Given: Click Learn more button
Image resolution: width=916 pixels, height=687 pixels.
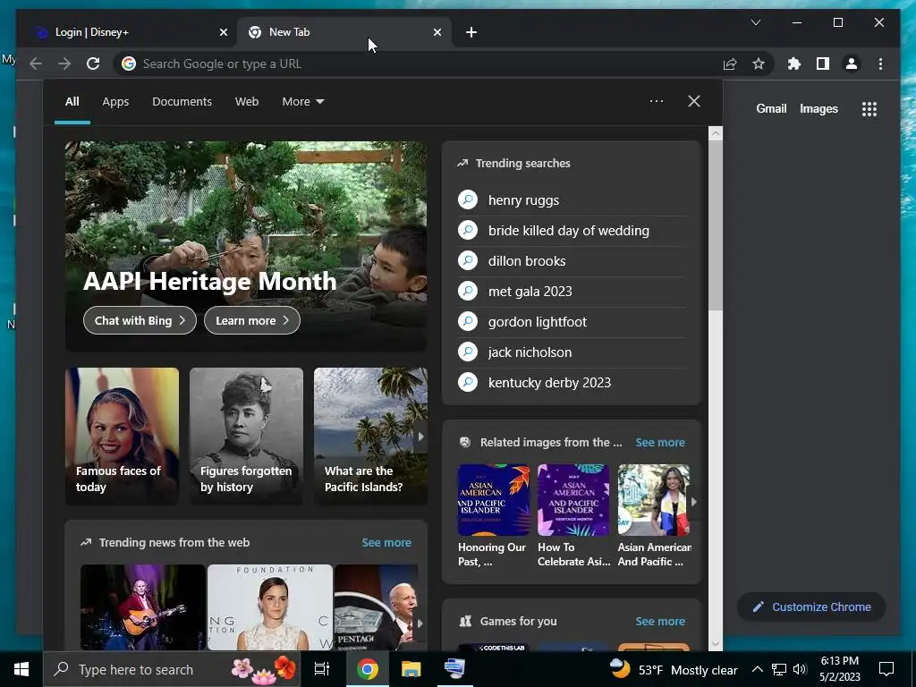Looking at the screenshot, I should click(x=251, y=320).
